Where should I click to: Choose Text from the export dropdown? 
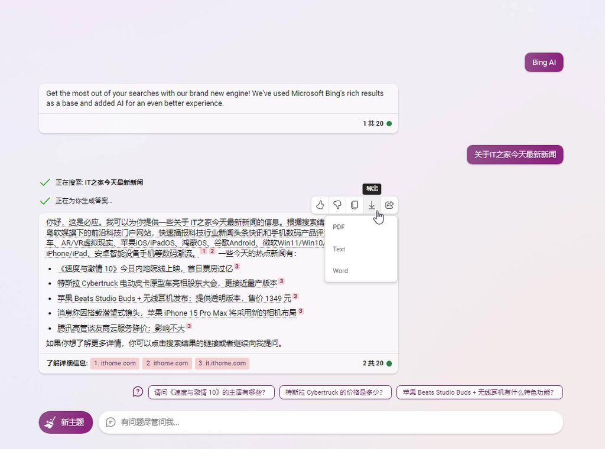pyautogui.click(x=339, y=248)
